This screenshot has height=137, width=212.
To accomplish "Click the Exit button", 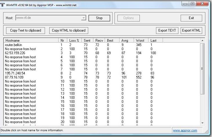I will [191, 18].
